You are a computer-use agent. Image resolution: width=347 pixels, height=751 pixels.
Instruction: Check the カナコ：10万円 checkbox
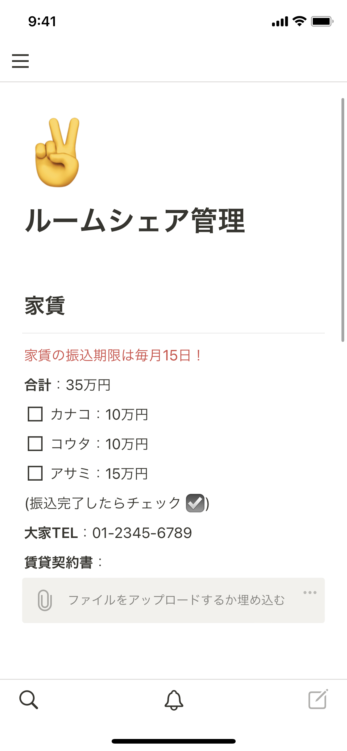35,414
